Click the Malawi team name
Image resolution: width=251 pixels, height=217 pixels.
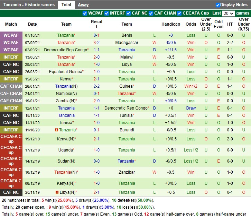coord(127,57)
